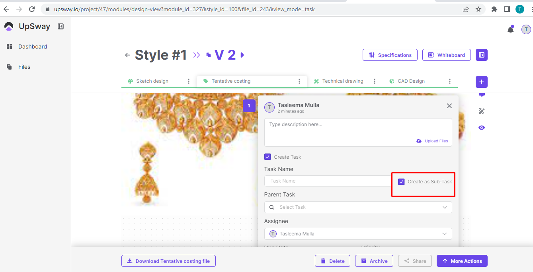Open the Tentative costing tab options menu
The height and width of the screenshot is (272, 533).
[299, 81]
